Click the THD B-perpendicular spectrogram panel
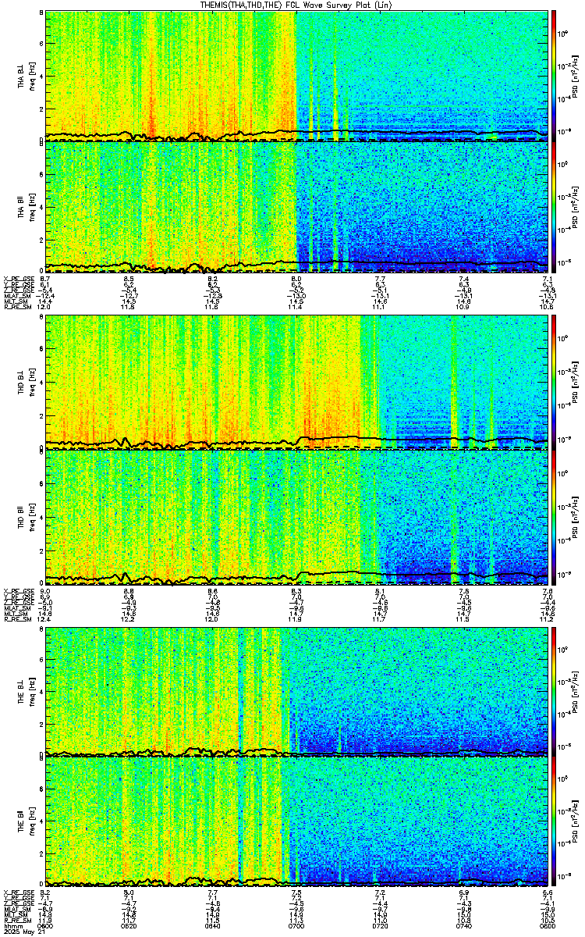Image resolution: width=585 pixels, height=937 pixels. coord(296,383)
